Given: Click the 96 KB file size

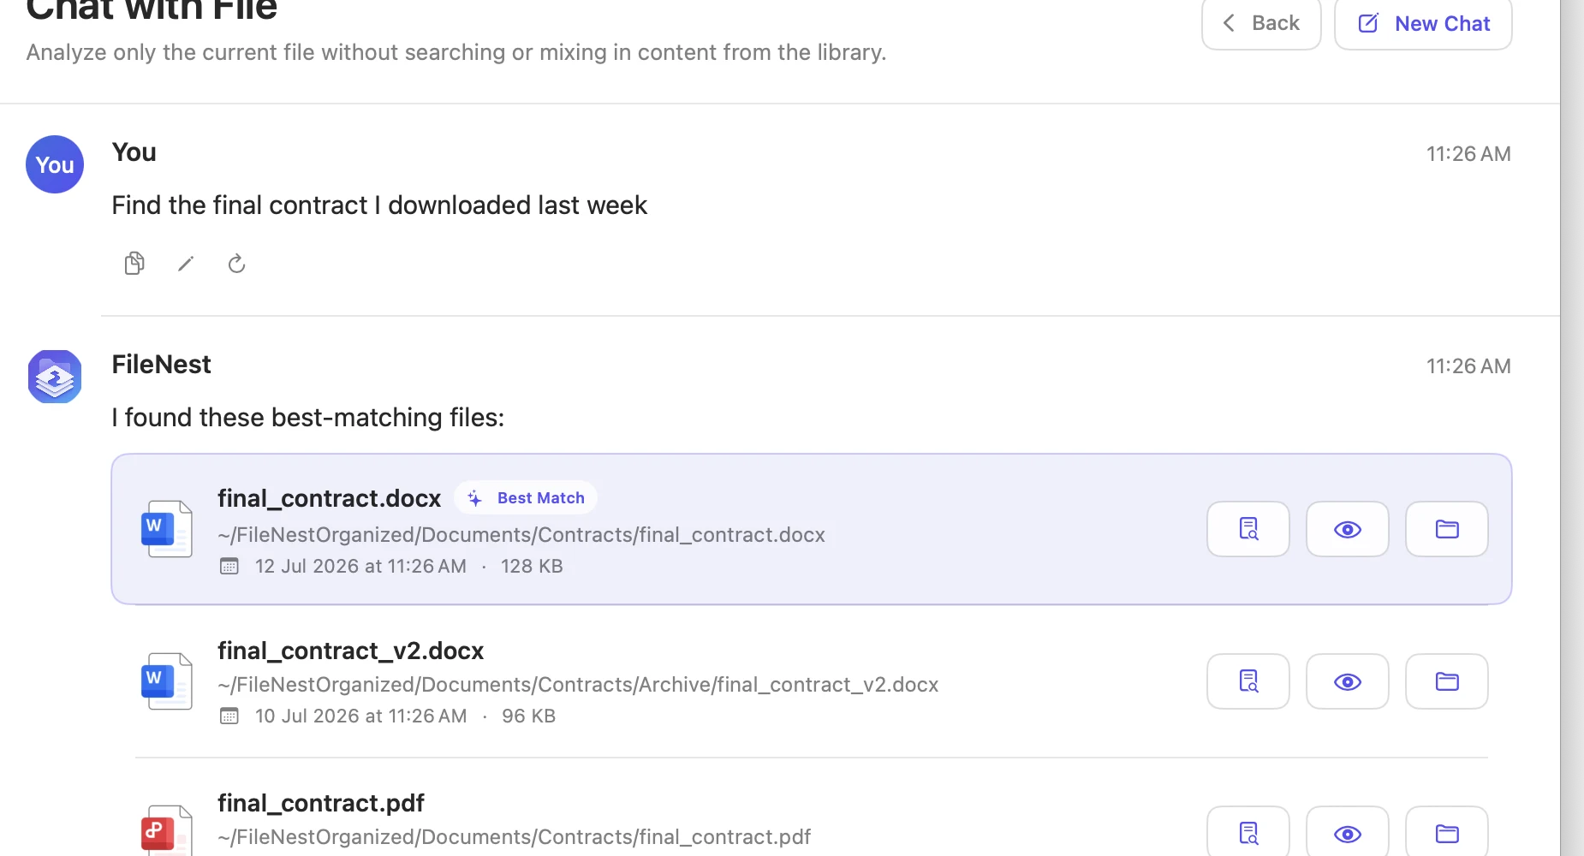Looking at the screenshot, I should pos(528,716).
